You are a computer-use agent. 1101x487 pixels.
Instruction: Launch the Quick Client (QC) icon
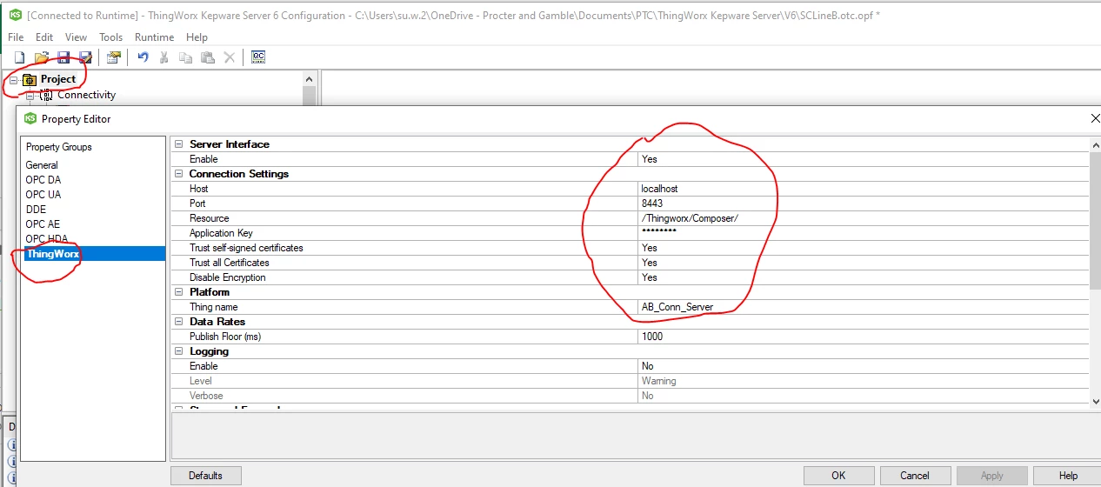coord(258,57)
